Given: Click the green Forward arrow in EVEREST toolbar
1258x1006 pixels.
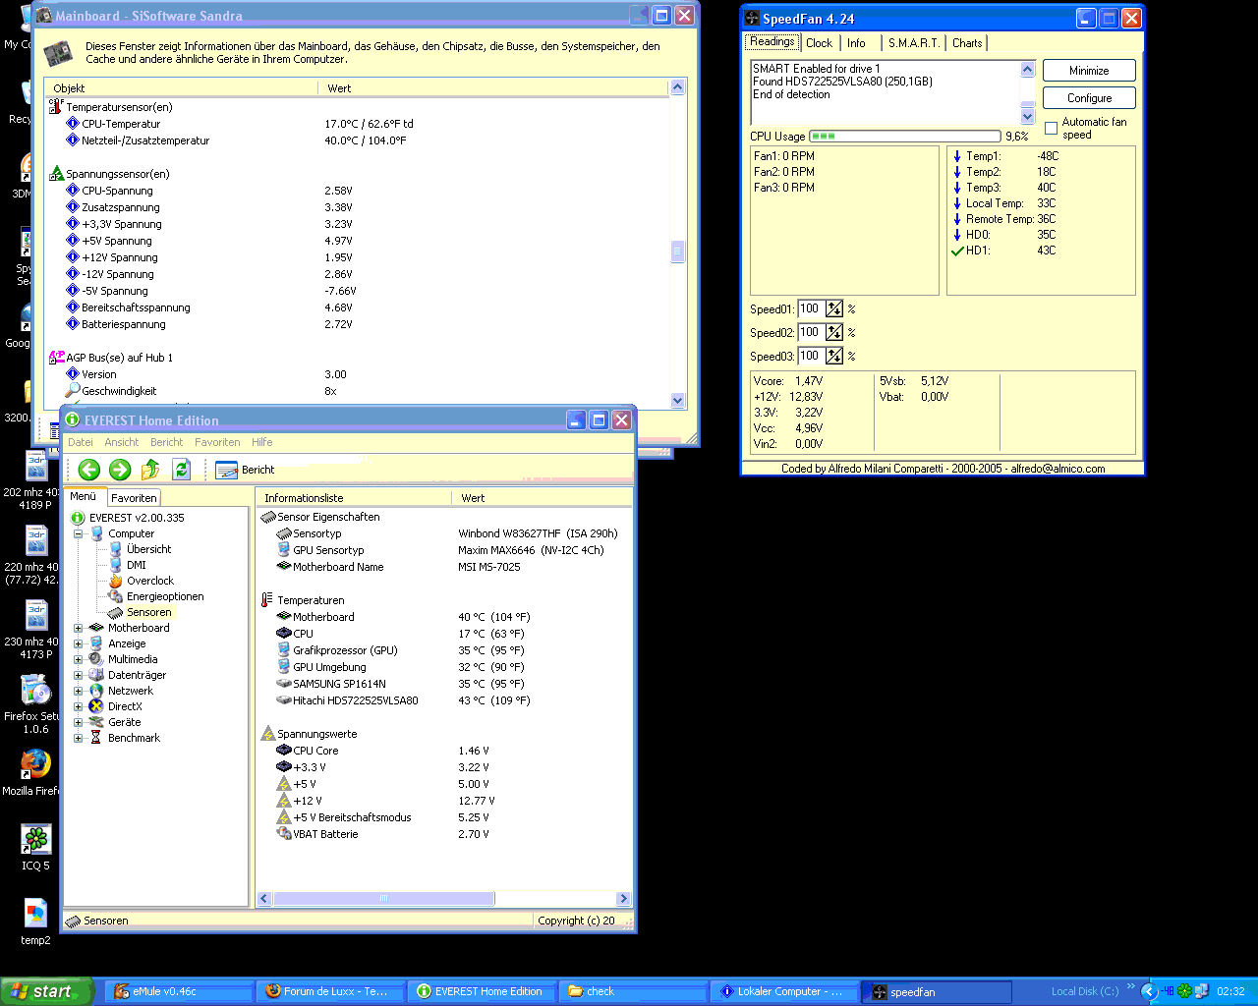Looking at the screenshot, I should [x=120, y=470].
